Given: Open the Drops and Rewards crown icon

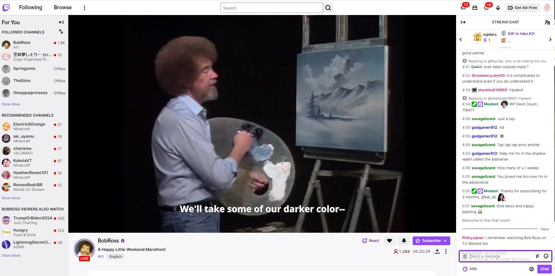Looking at the screenshot, I should (498, 8).
